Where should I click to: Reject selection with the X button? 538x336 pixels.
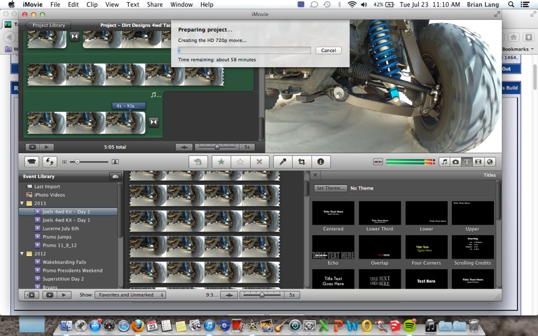tap(260, 162)
